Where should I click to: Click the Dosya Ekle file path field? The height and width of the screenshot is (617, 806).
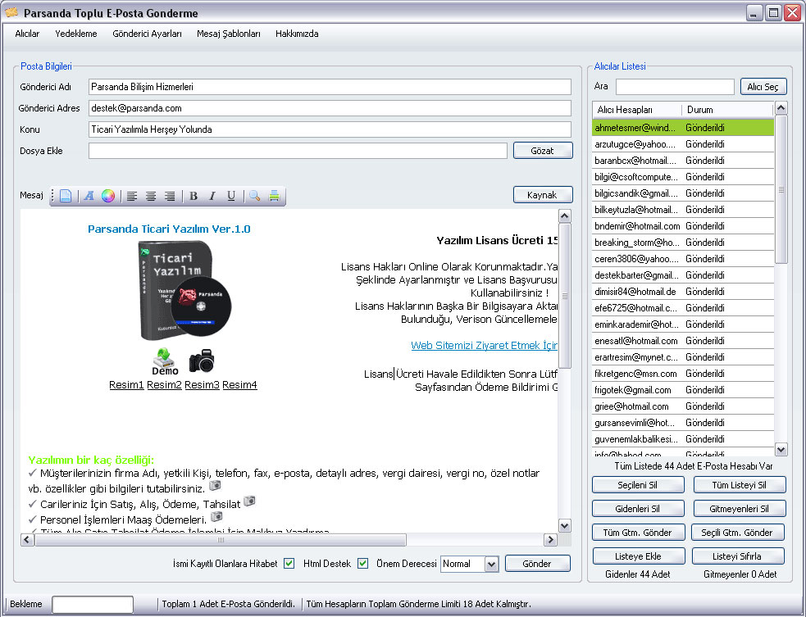coord(298,151)
